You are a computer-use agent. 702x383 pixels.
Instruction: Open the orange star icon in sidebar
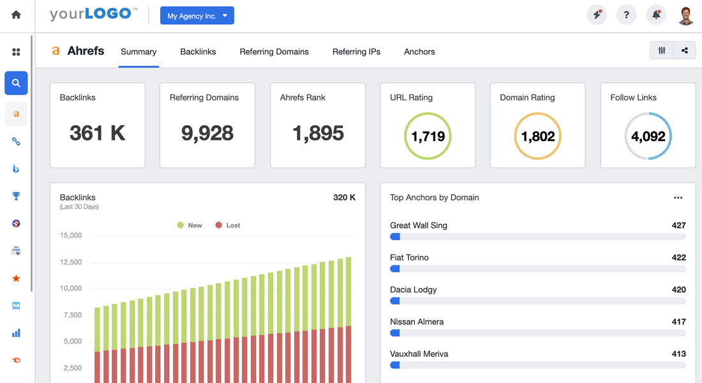tap(16, 278)
